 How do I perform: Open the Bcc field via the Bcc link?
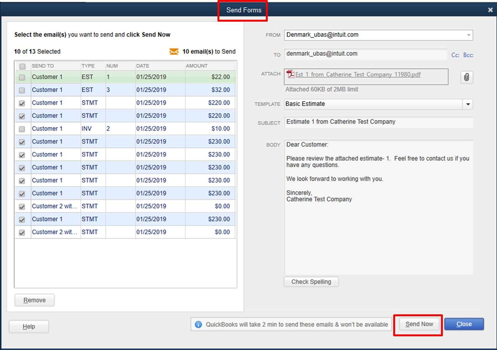(x=468, y=55)
